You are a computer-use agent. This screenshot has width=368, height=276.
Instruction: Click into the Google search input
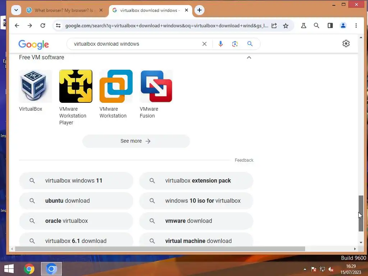tap(136, 44)
